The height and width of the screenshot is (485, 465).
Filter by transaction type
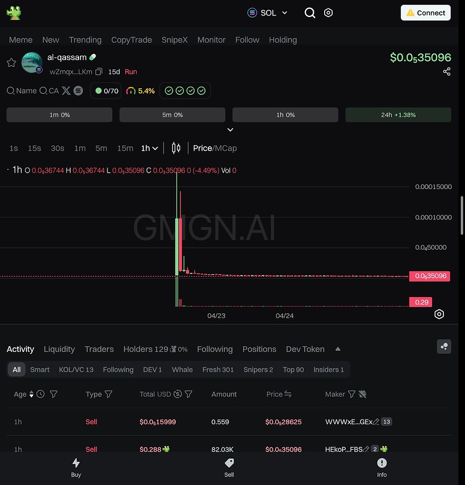click(108, 394)
